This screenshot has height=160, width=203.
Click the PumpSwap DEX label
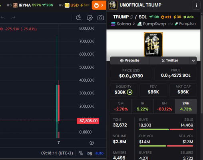[152, 24]
